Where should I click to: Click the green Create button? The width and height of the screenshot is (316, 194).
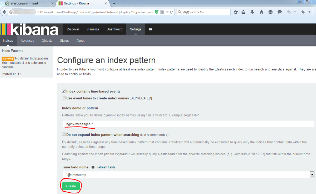(71, 186)
